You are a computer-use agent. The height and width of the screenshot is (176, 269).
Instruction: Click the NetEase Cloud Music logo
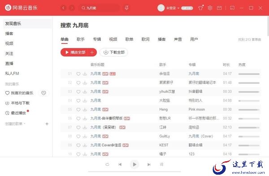point(21,8)
